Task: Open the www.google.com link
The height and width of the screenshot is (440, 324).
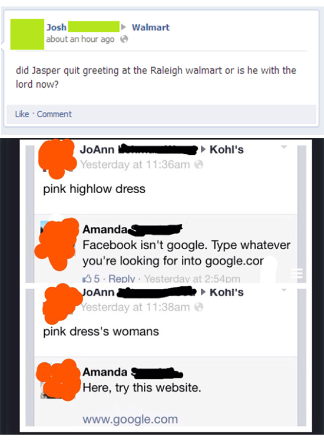Action: click(x=130, y=419)
